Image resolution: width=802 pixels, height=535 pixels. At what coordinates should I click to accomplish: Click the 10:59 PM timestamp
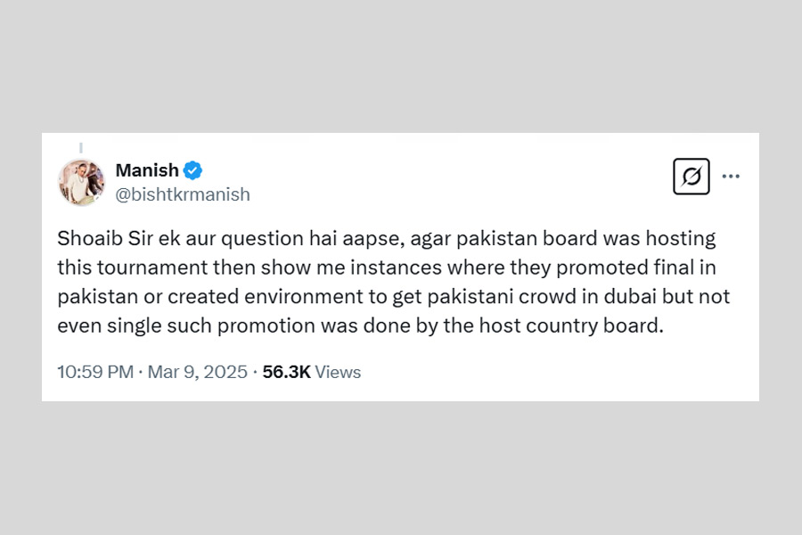click(94, 372)
